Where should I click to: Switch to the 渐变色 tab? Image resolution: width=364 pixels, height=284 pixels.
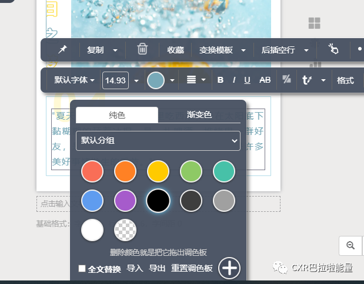(199, 114)
